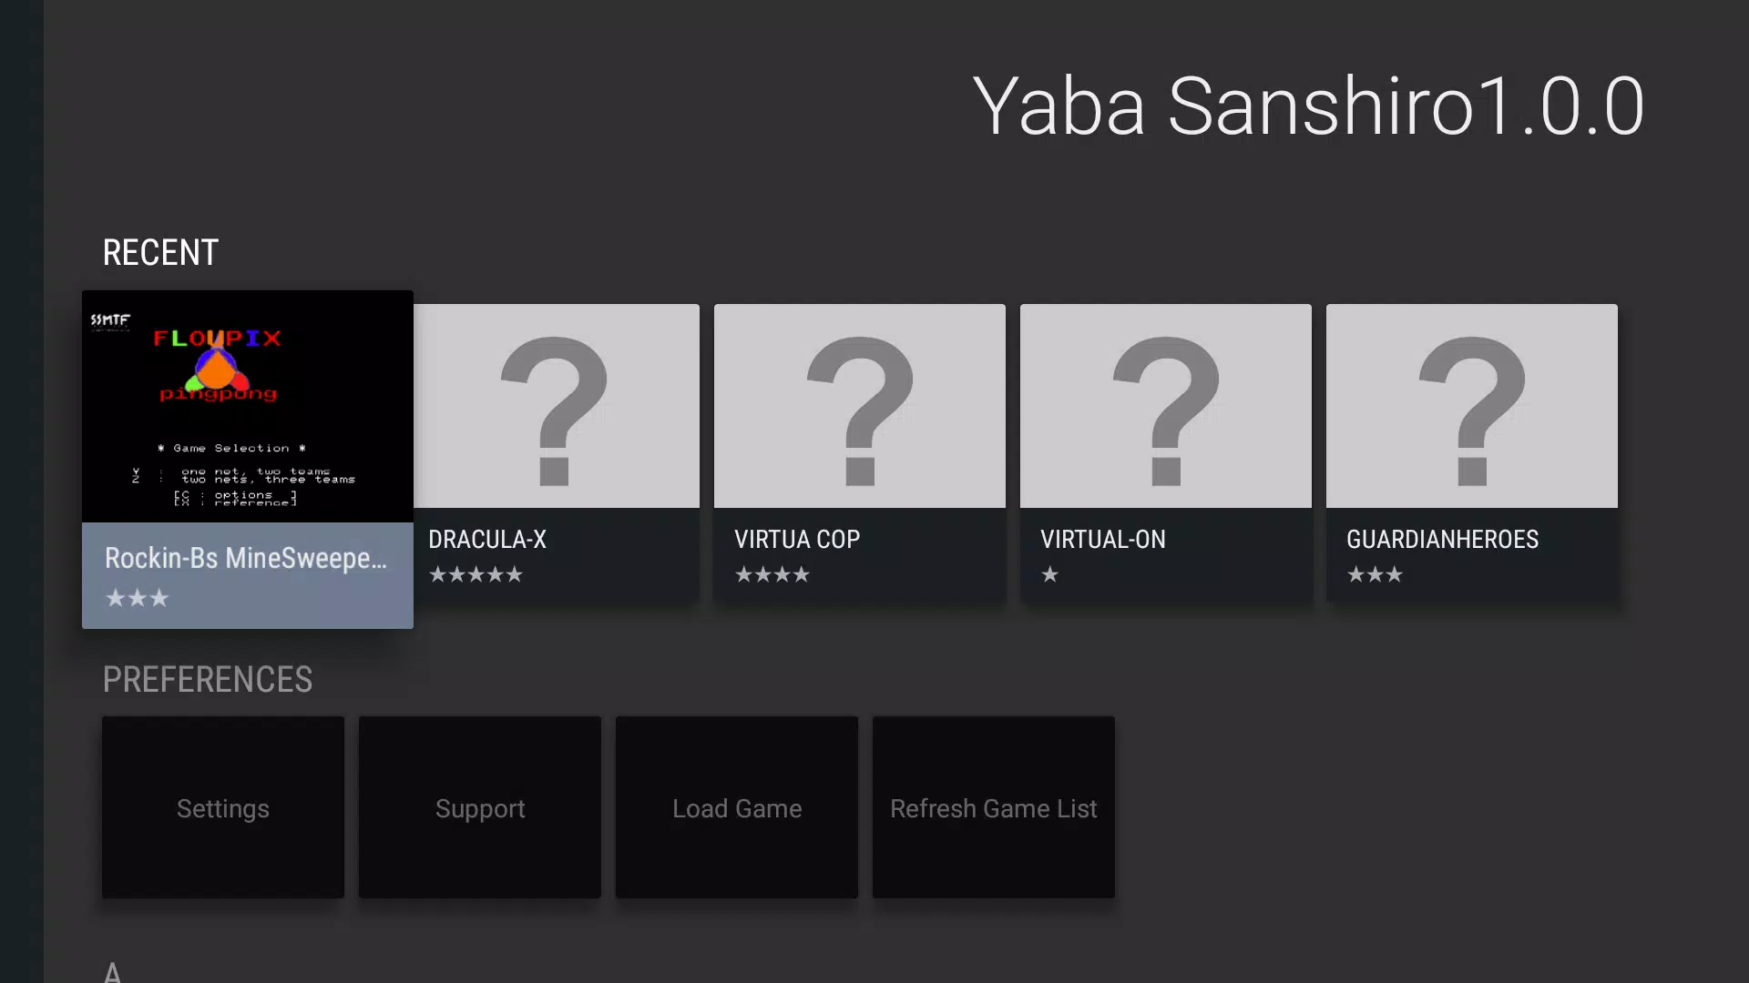This screenshot has height=983, width=1749.
Task: Open Load Game dialog
Action: tap(736, 807)
